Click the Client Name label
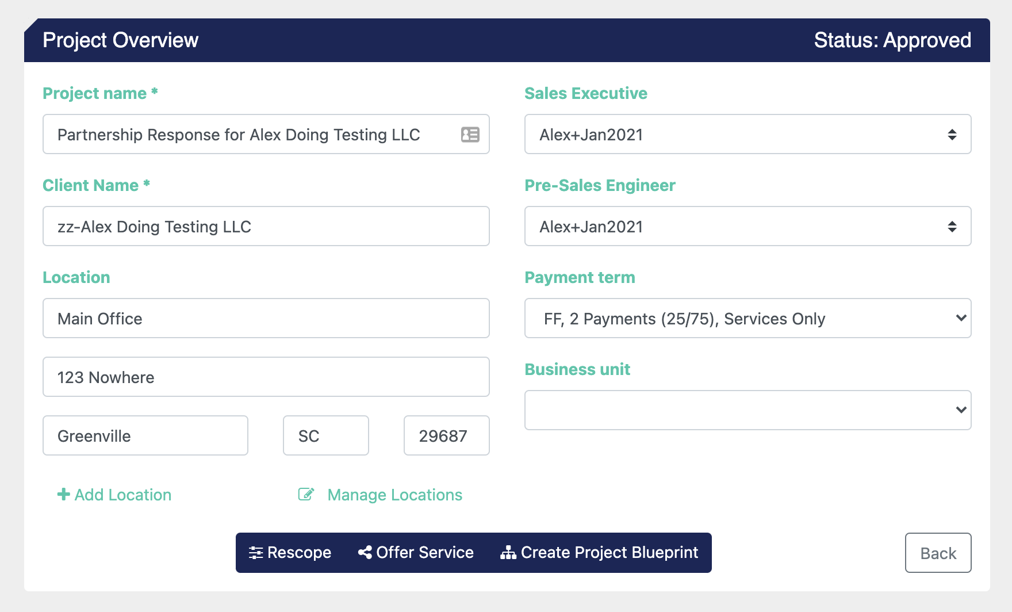This screenshot has height=612, width=1012. [96, 185]
